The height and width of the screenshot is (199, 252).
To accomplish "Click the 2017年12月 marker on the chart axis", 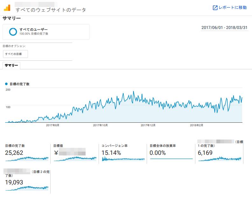I will coord(148,125).
